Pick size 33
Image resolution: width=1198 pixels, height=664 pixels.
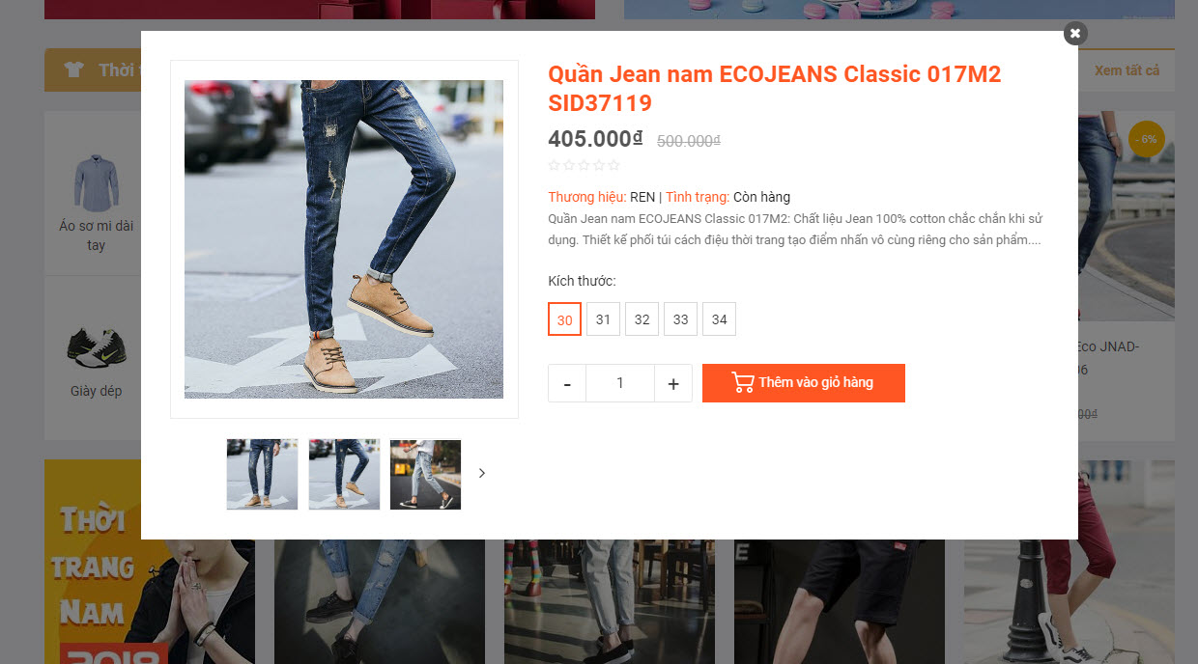point(680,319)
